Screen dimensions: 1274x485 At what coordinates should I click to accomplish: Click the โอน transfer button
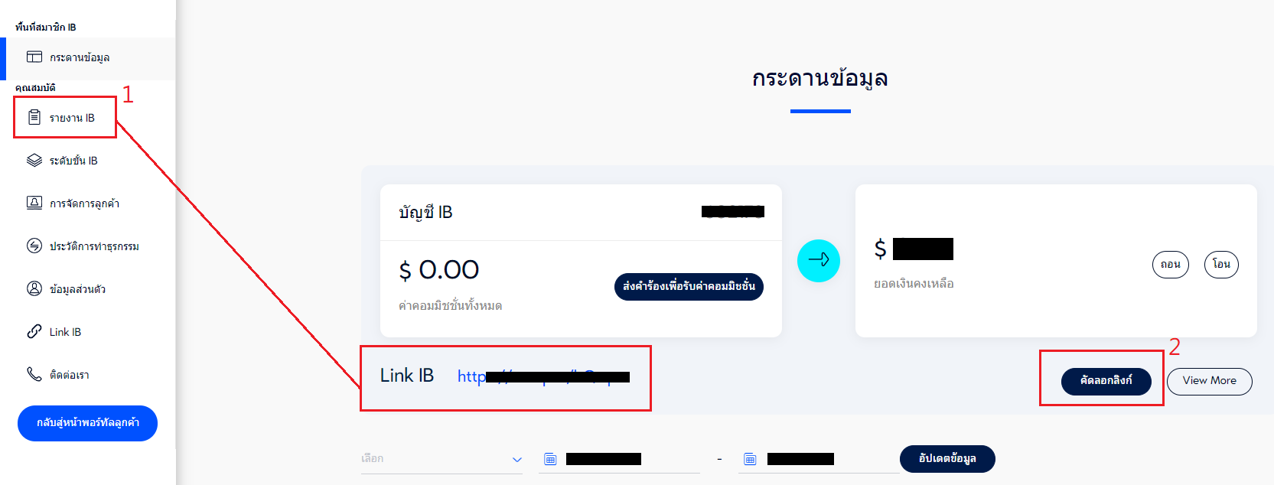click(x=1221, y=265)
